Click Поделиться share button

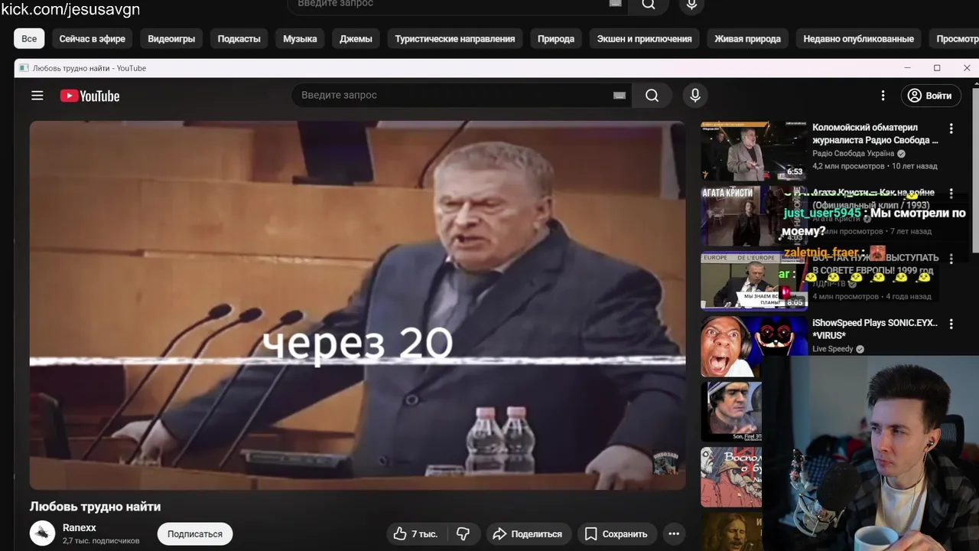(x=528, y=534)
